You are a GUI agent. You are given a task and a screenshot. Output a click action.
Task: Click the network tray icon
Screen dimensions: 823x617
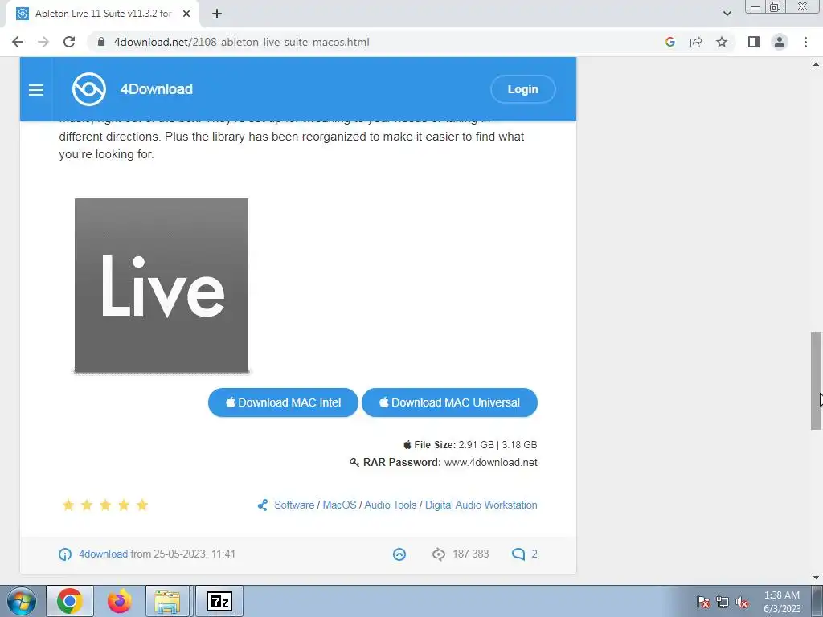(x=723, y=602)
